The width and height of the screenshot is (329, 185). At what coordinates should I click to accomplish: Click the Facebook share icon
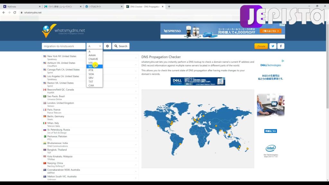(280, 46)
